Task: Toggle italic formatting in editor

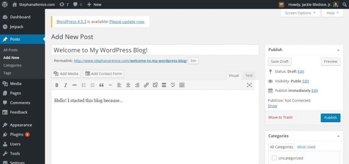Action: click(65, 85)
